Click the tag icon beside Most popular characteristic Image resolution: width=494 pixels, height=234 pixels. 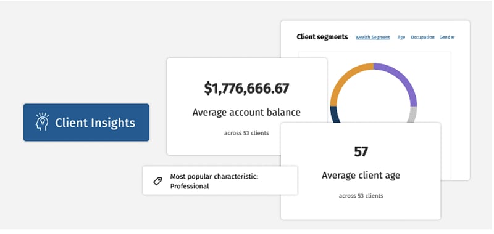[x=157, y=181]
